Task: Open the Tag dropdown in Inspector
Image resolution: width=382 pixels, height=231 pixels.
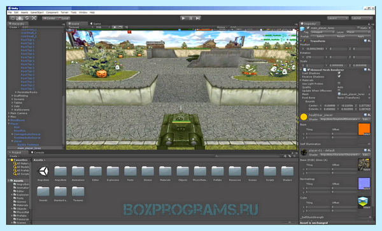Action: tap(323, 32)
